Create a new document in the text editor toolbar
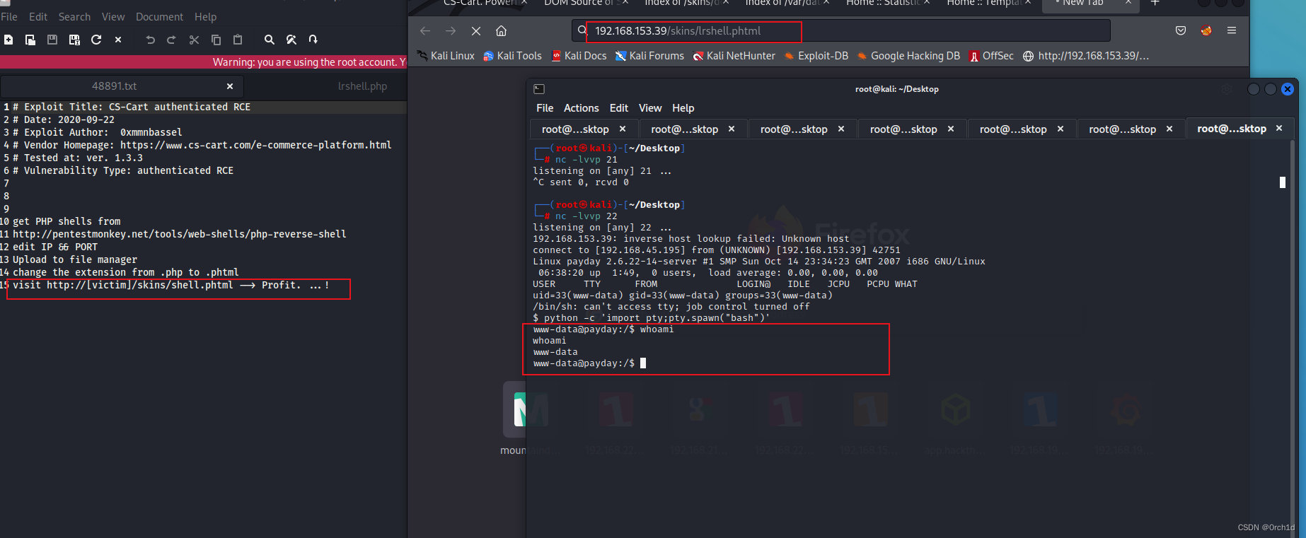 [x=8, y=40]
